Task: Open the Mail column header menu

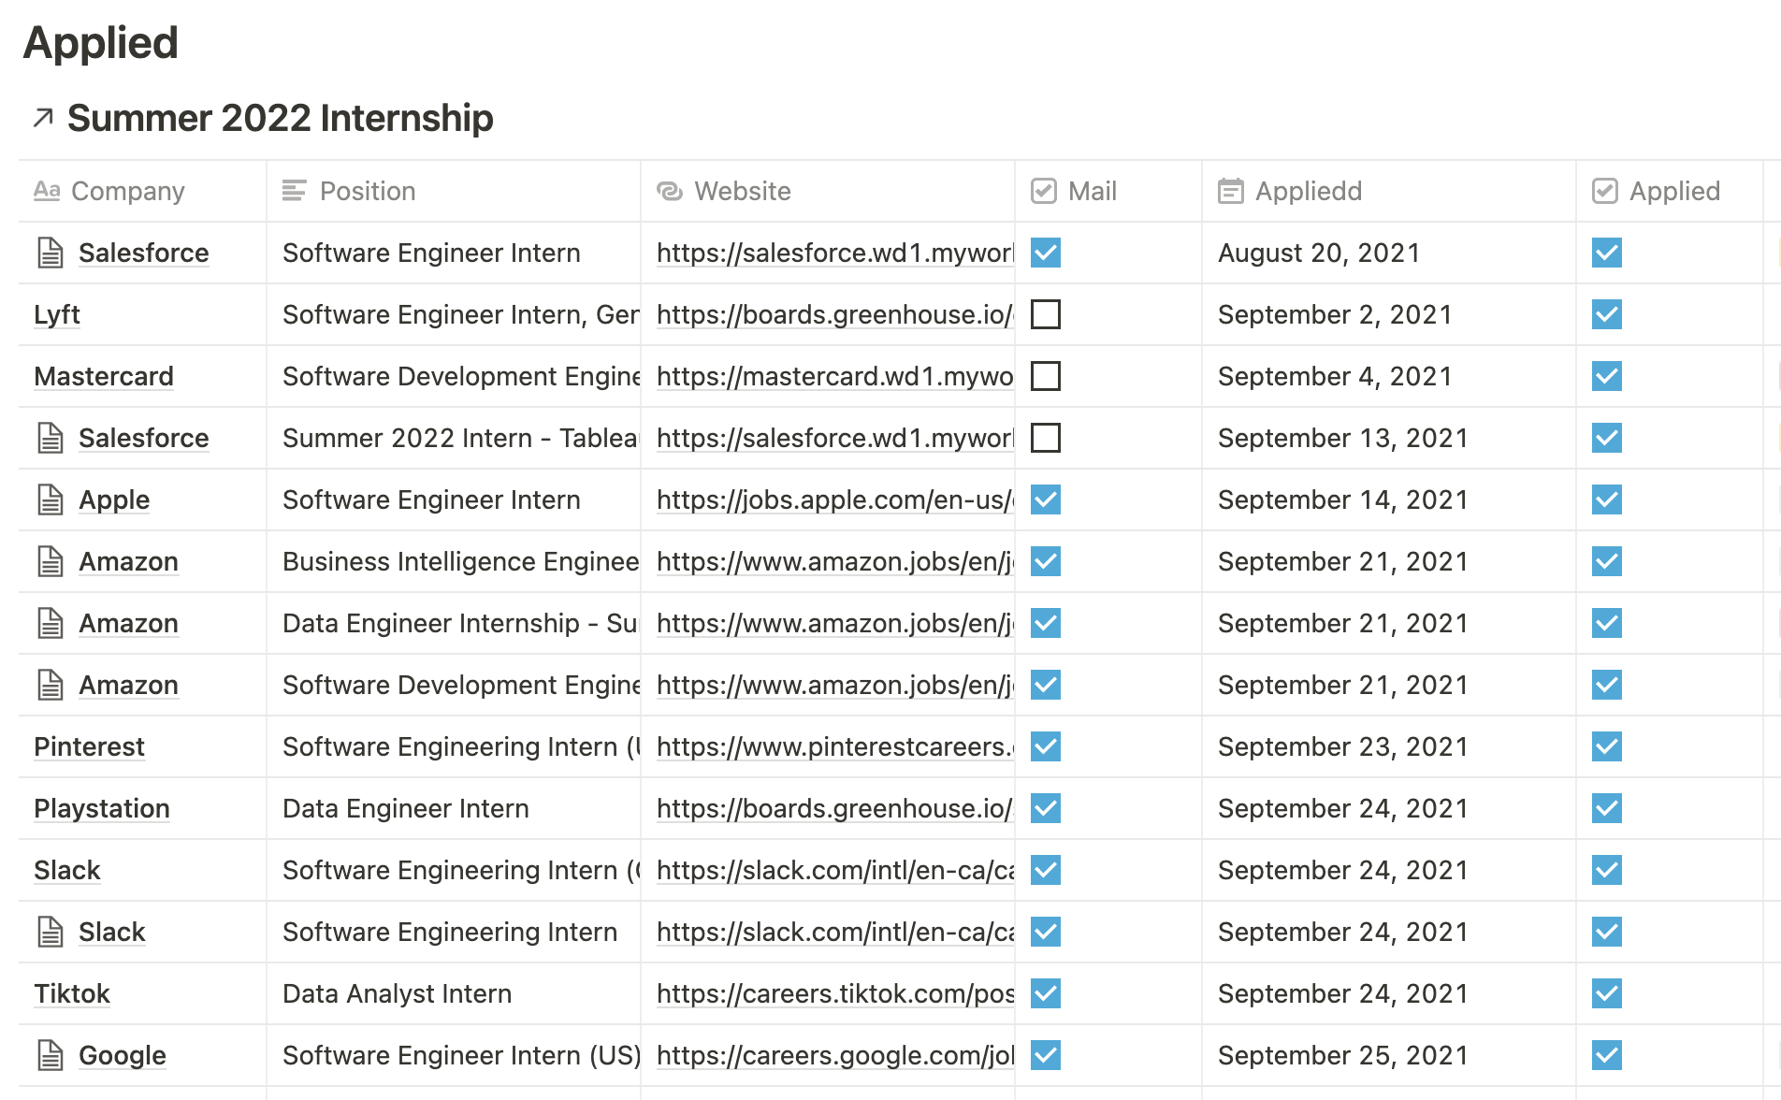Action: [1108, 191]
